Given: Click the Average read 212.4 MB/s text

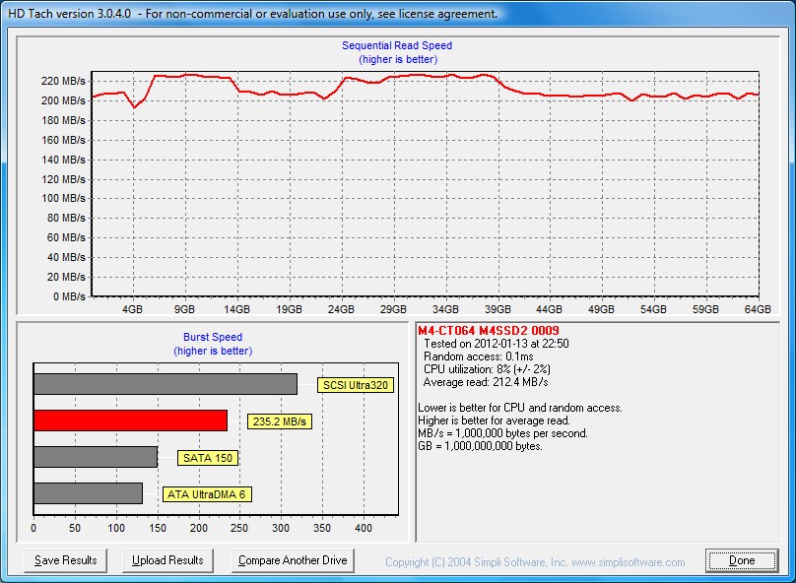Looking at the screenshot, I should click(486, 382).
